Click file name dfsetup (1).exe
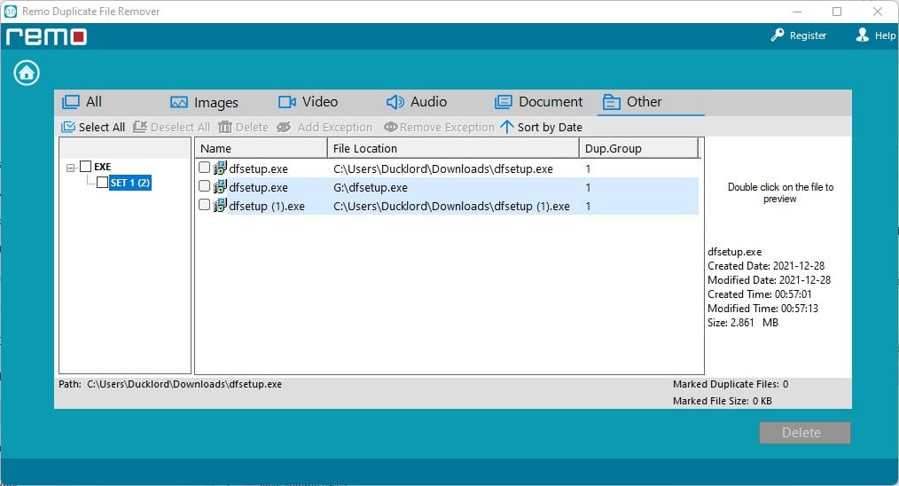 coord(267,206)
